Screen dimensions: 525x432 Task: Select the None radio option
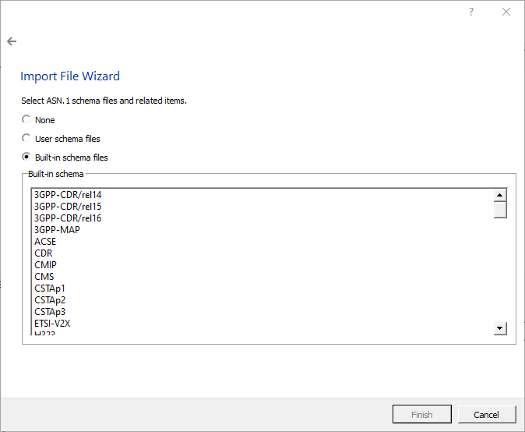[x=26, y=120]
